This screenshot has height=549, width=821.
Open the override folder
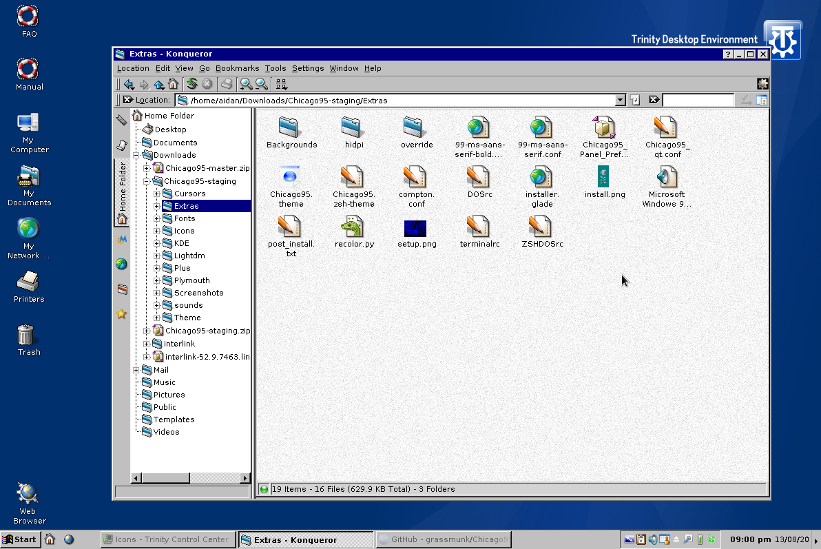417,132
